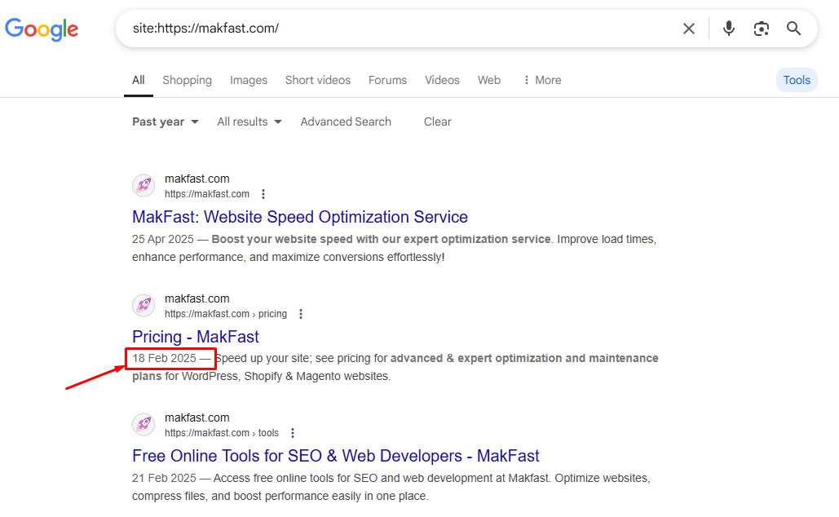This screenshot has height=517, width=839.
Task: Start voice search with microphone icon
Action: 729,29
